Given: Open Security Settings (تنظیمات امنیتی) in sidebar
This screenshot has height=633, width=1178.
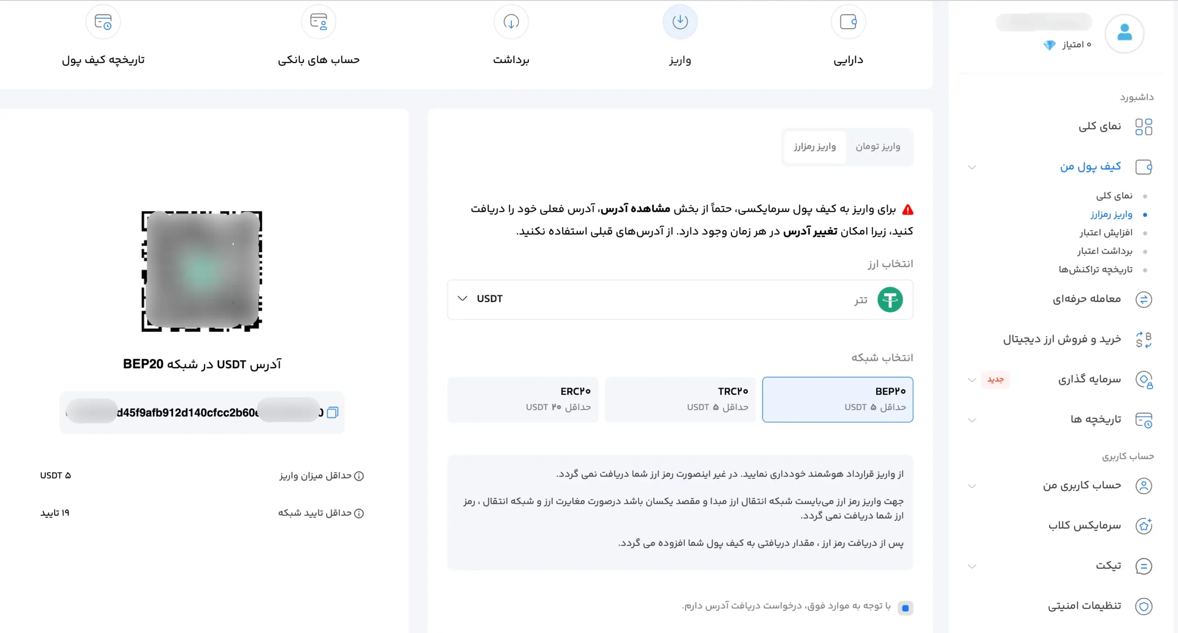Looking at the screenshot, I should (1084, 606).
